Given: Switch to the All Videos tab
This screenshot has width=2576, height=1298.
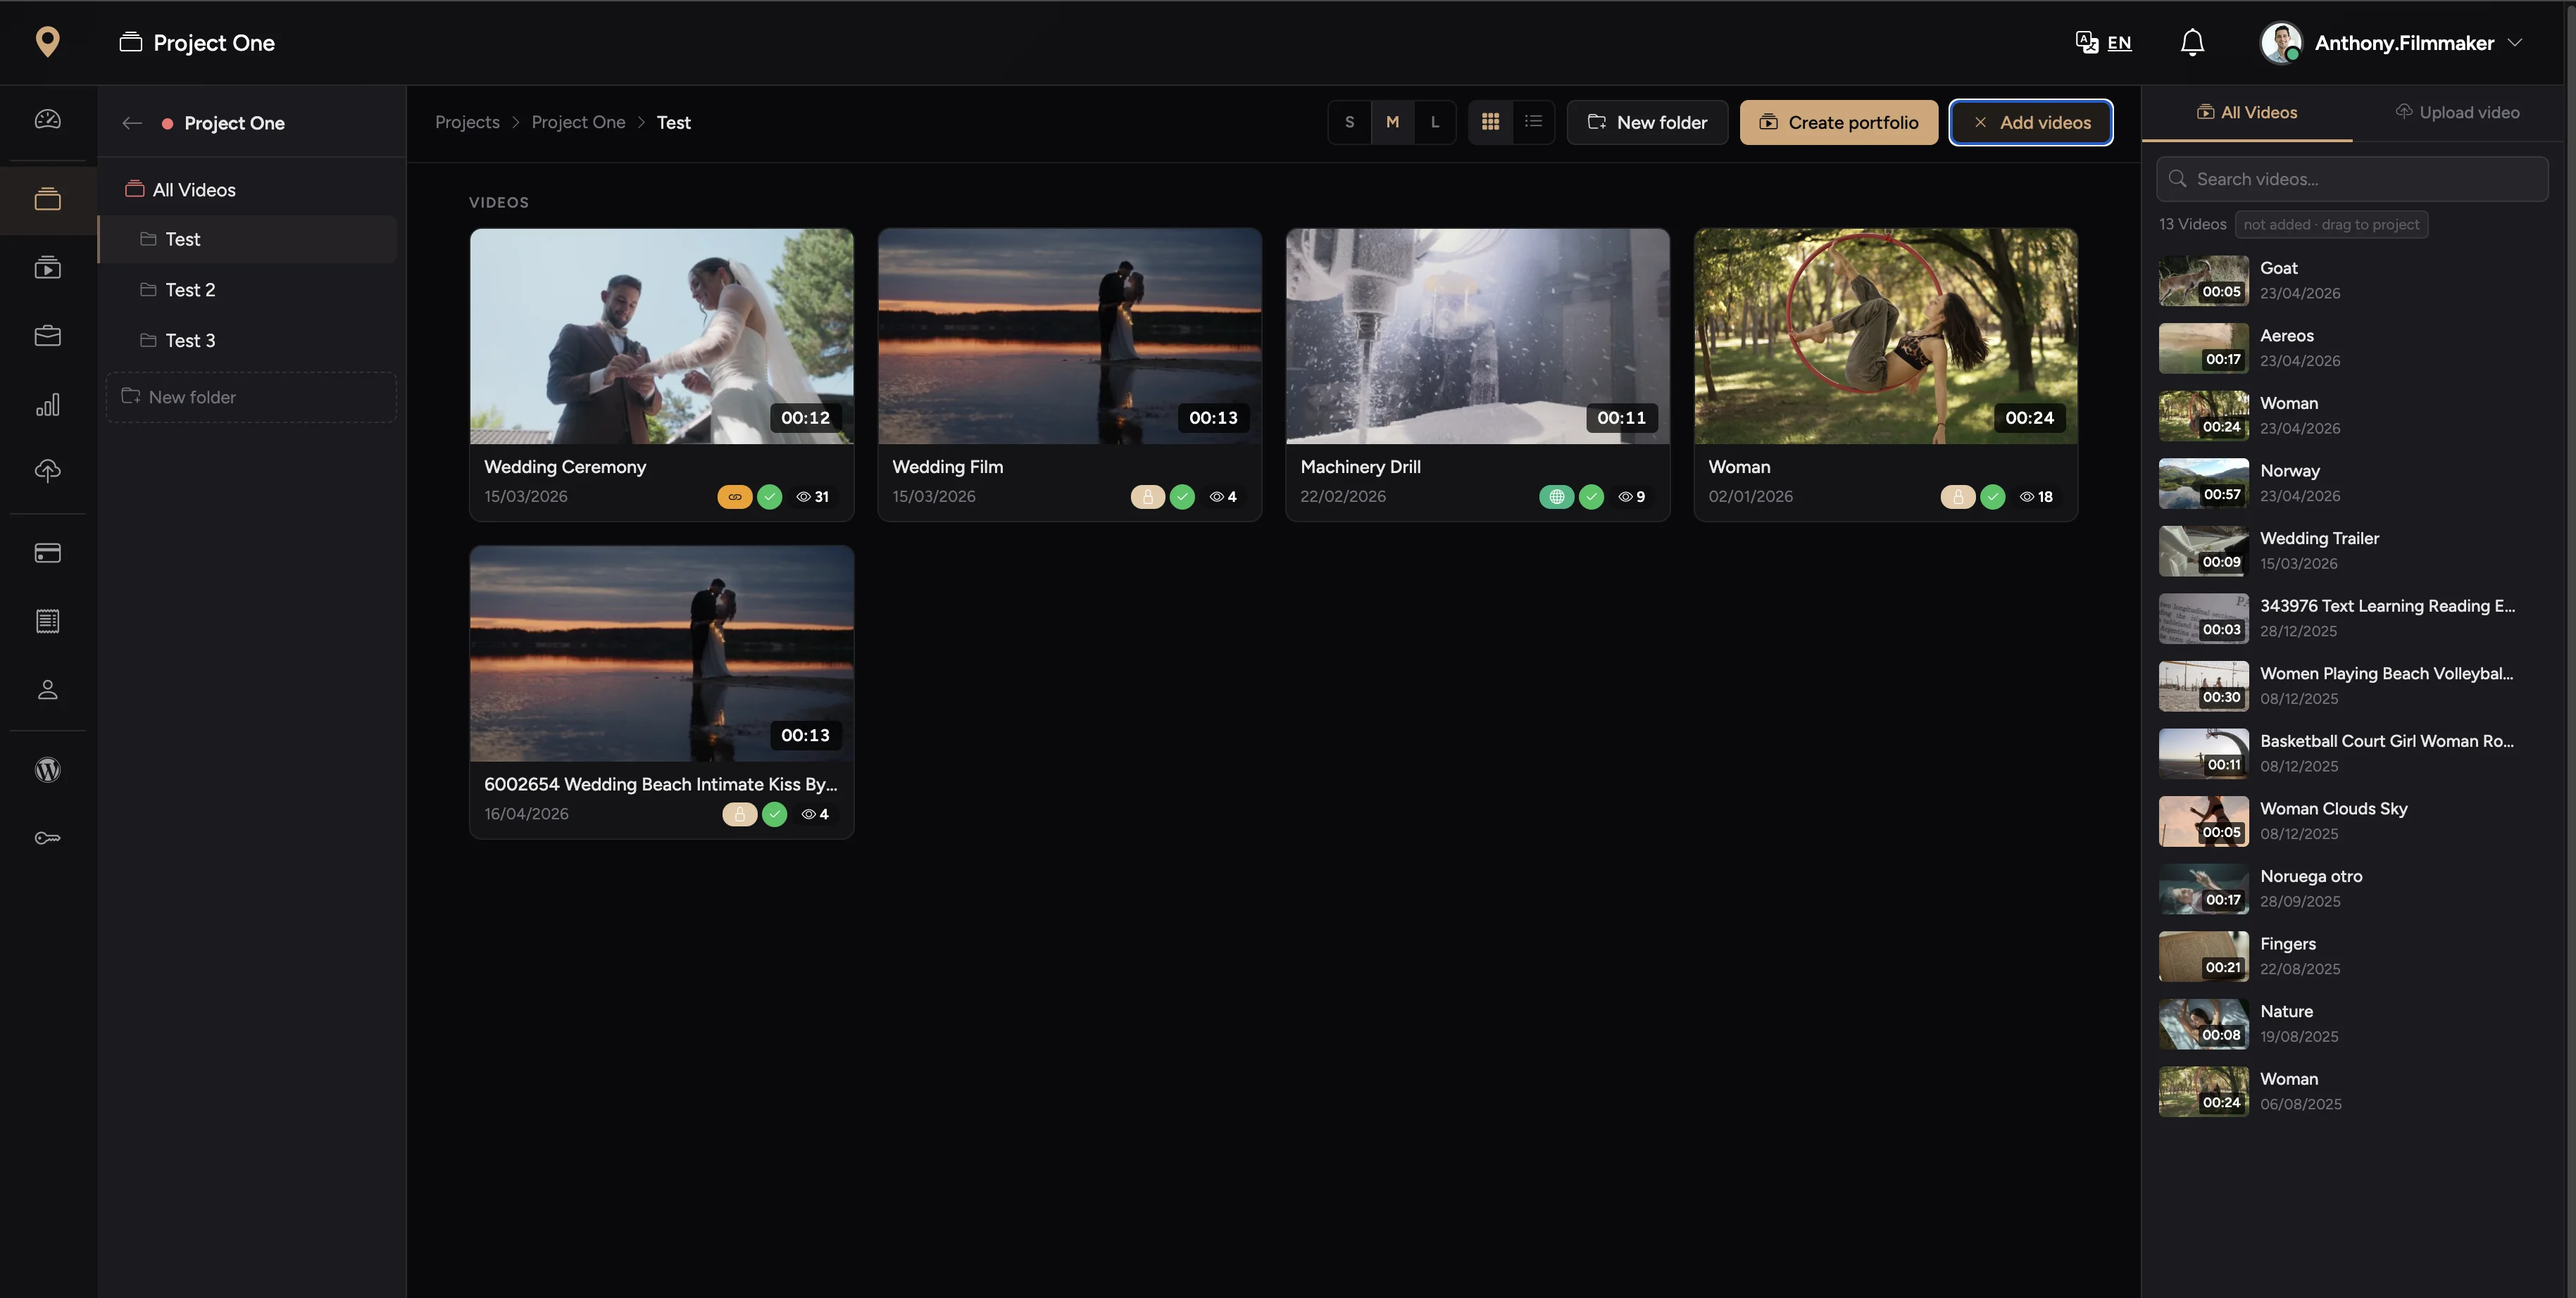Looking at the screenshot, I should point(2246,113).
